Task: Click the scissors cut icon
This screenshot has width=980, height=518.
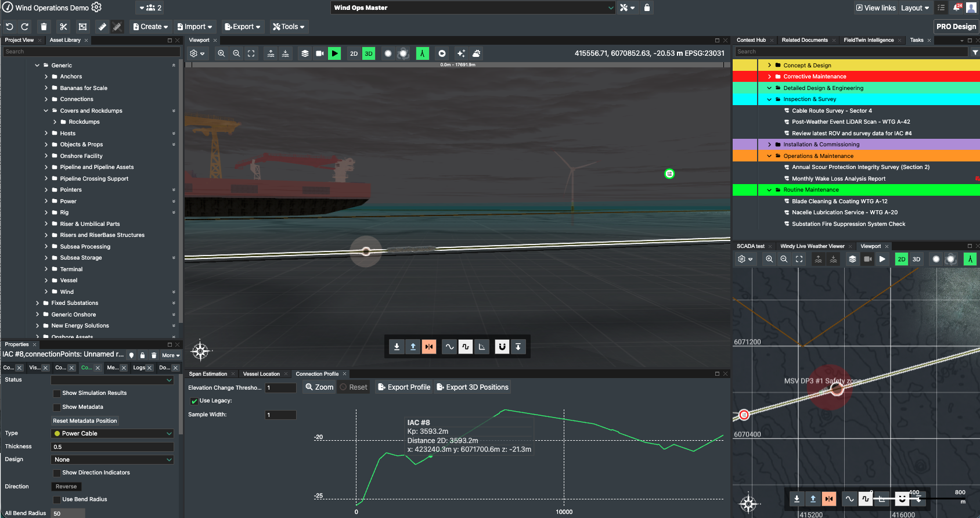Action: (x=63, y=27)
